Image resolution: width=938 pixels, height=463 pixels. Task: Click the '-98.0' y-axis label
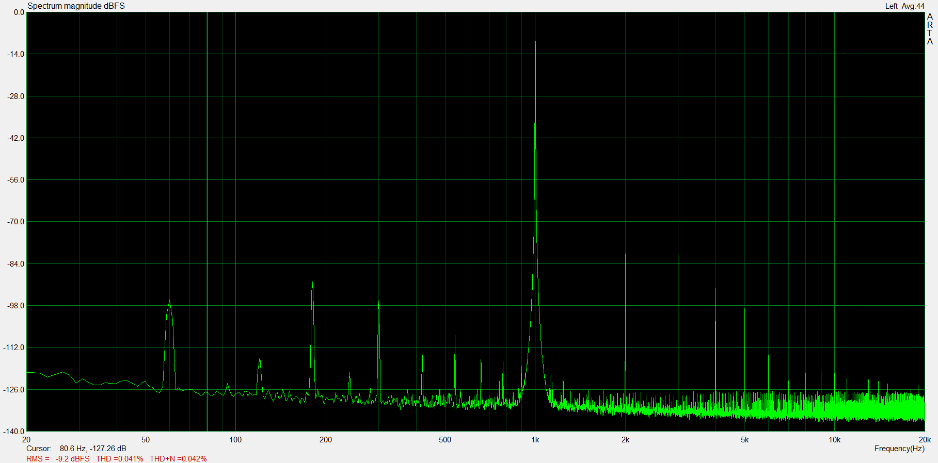15,306
